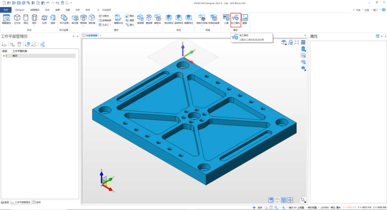This screenshot has width=387, height=210.
Task: Switch to the 曲面 surface ribbon tab
Action: (57, 9)
